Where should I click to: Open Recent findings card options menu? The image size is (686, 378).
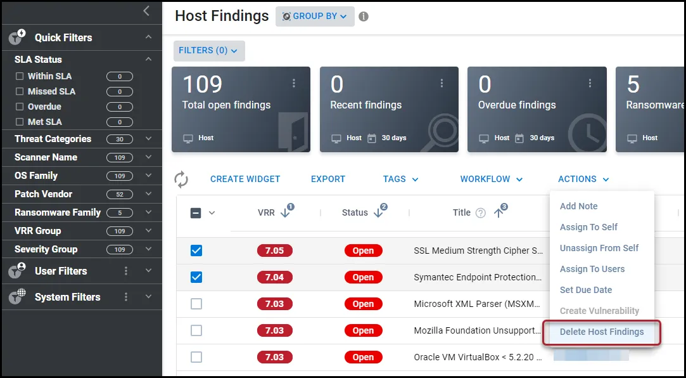442,83
